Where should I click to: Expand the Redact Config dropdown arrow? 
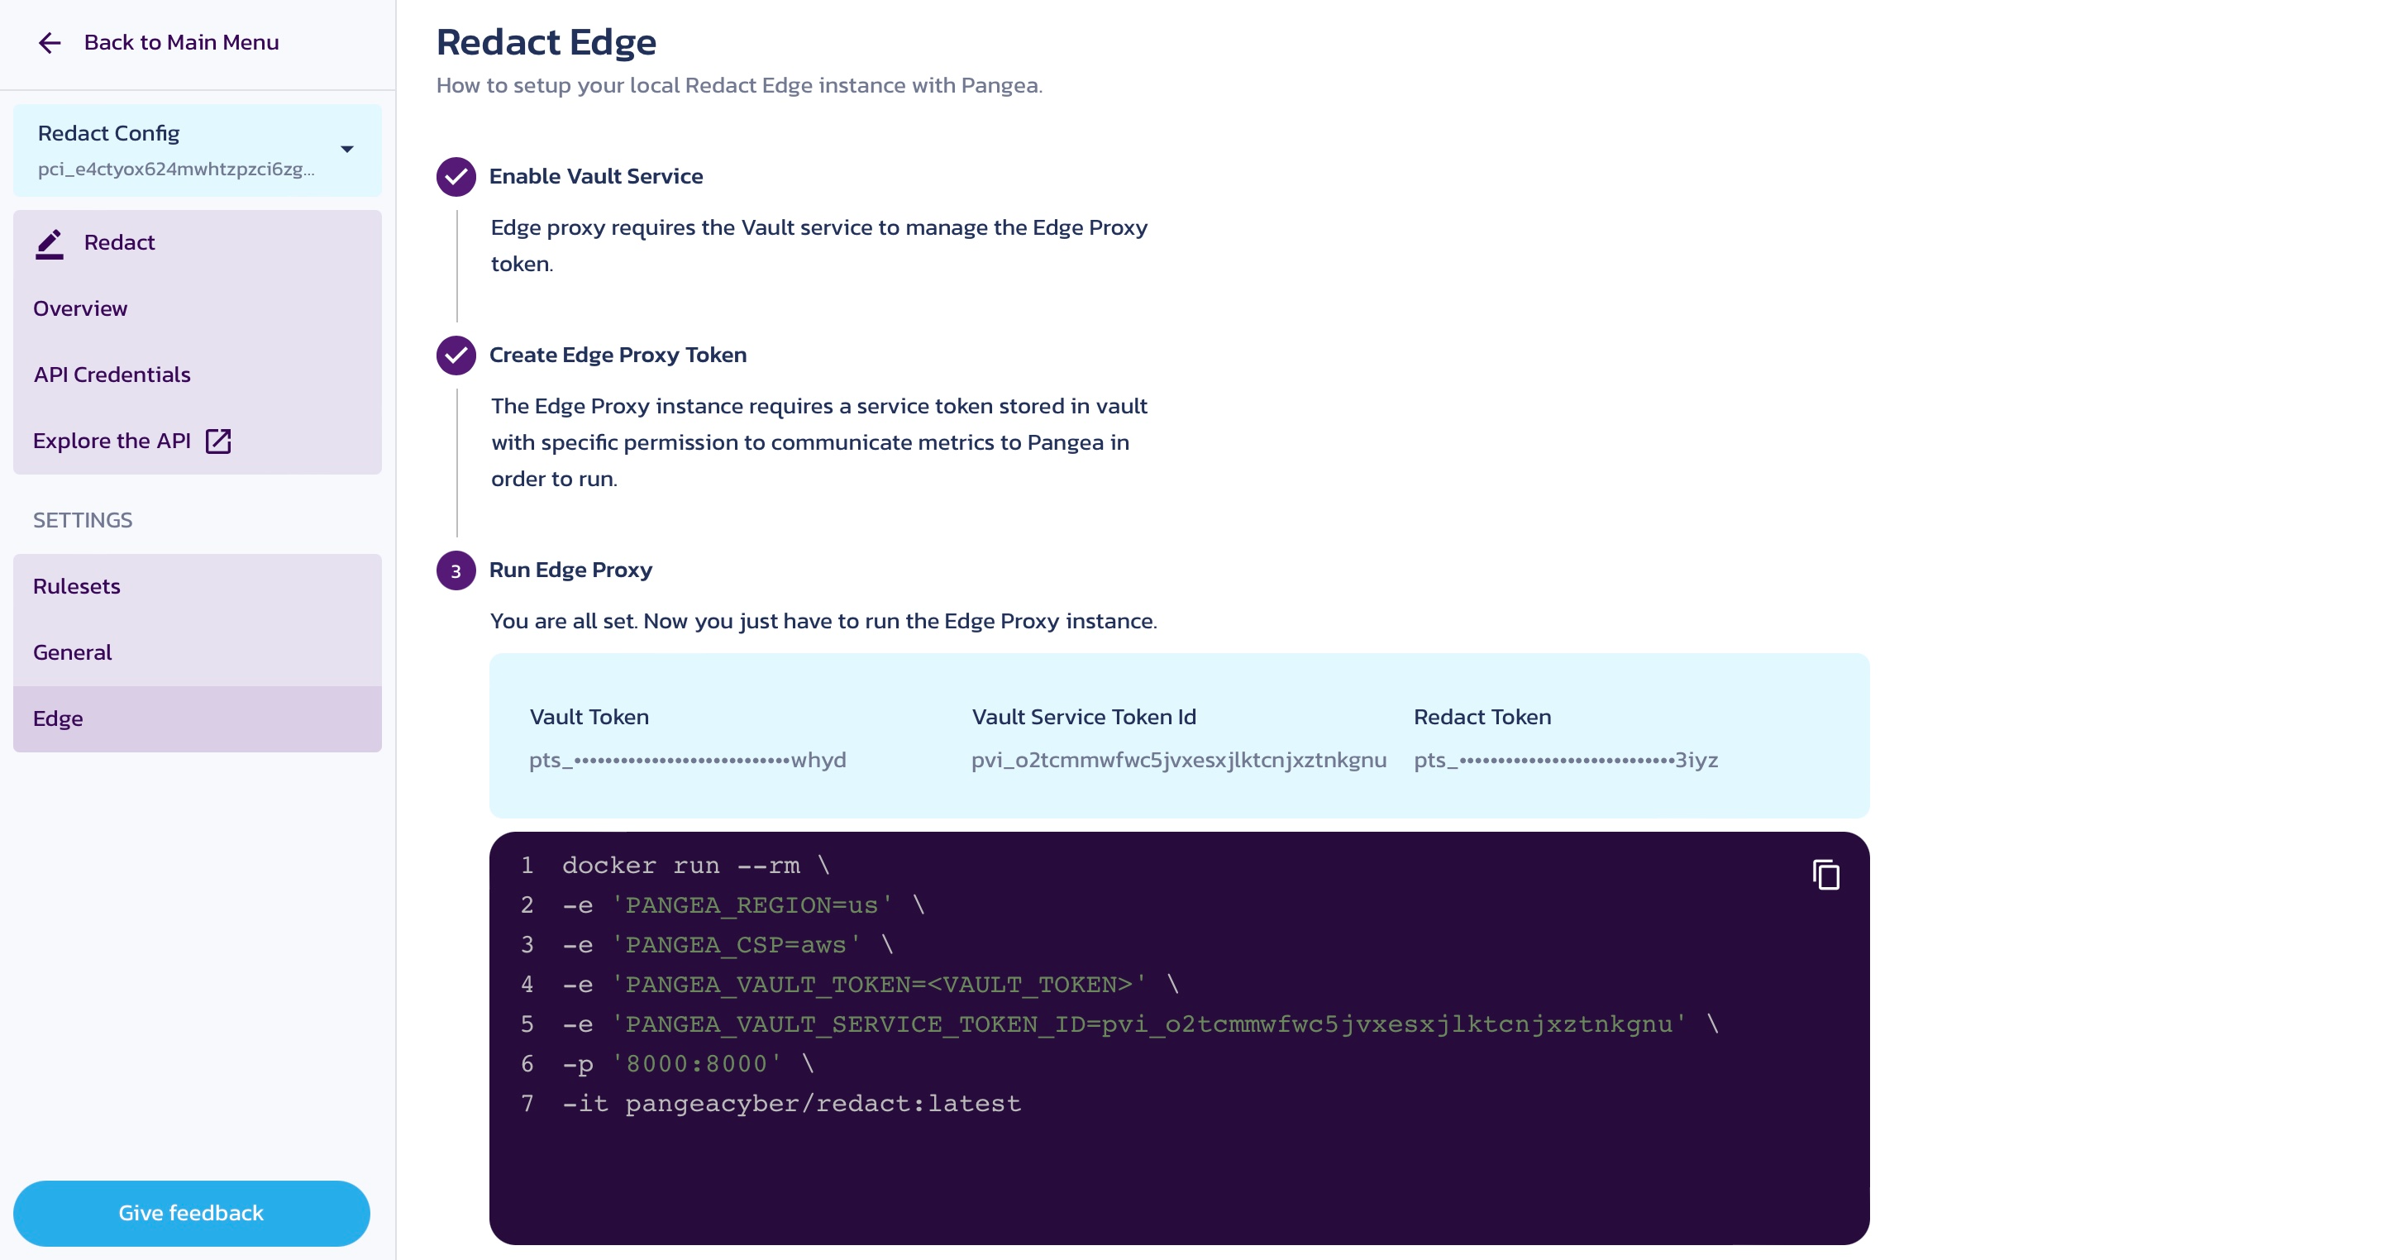pos(346,149)
